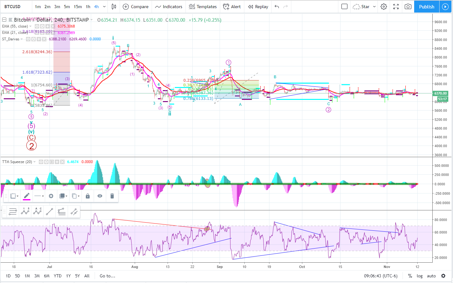The width and height of the screenshot is (453, 283).
Task: Lock the selected drawing
Action: pos(88,196)
